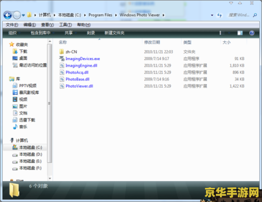This screenshot has height=202, width=262.
Task: Click the blue help question mark icon
Action: (x=252, y=33)
